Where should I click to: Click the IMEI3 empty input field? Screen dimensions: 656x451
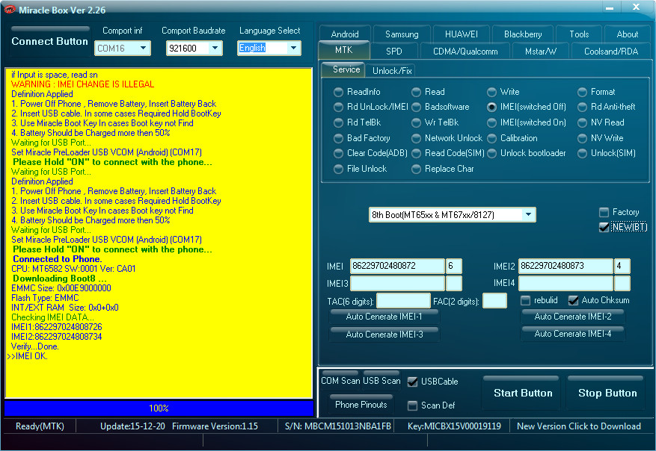pos(397,283)
